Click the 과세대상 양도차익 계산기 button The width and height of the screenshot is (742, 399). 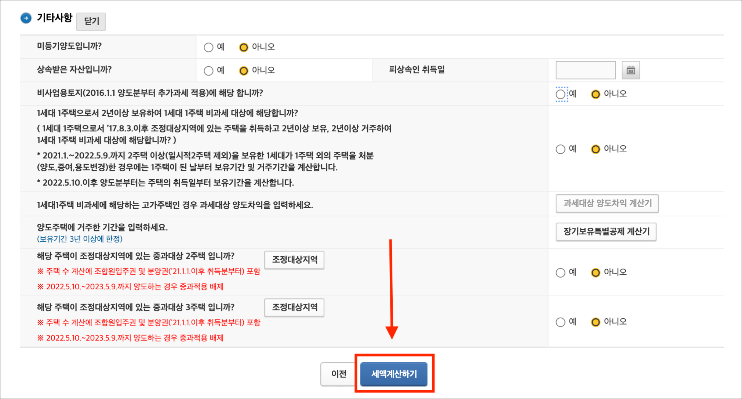(607, 204)
